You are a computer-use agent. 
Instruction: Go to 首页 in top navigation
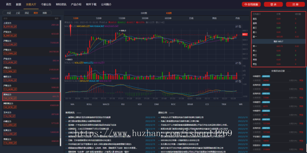(x=9, y=4)
